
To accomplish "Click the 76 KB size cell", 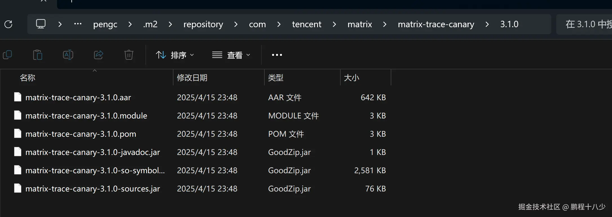I will (376, 189).
